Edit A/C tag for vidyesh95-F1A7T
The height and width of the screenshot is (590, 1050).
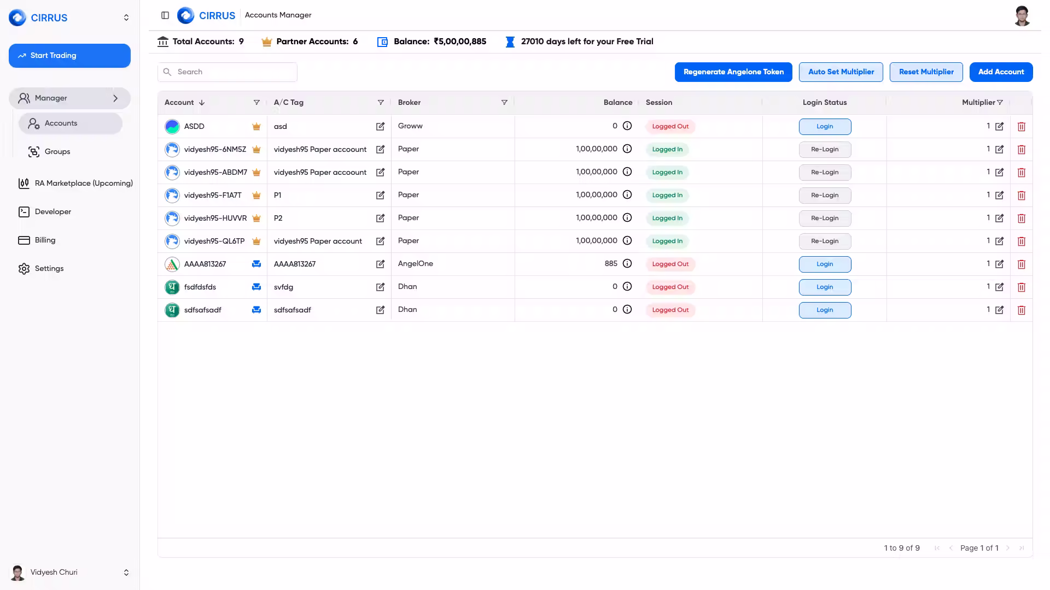[x=380, y=196]
